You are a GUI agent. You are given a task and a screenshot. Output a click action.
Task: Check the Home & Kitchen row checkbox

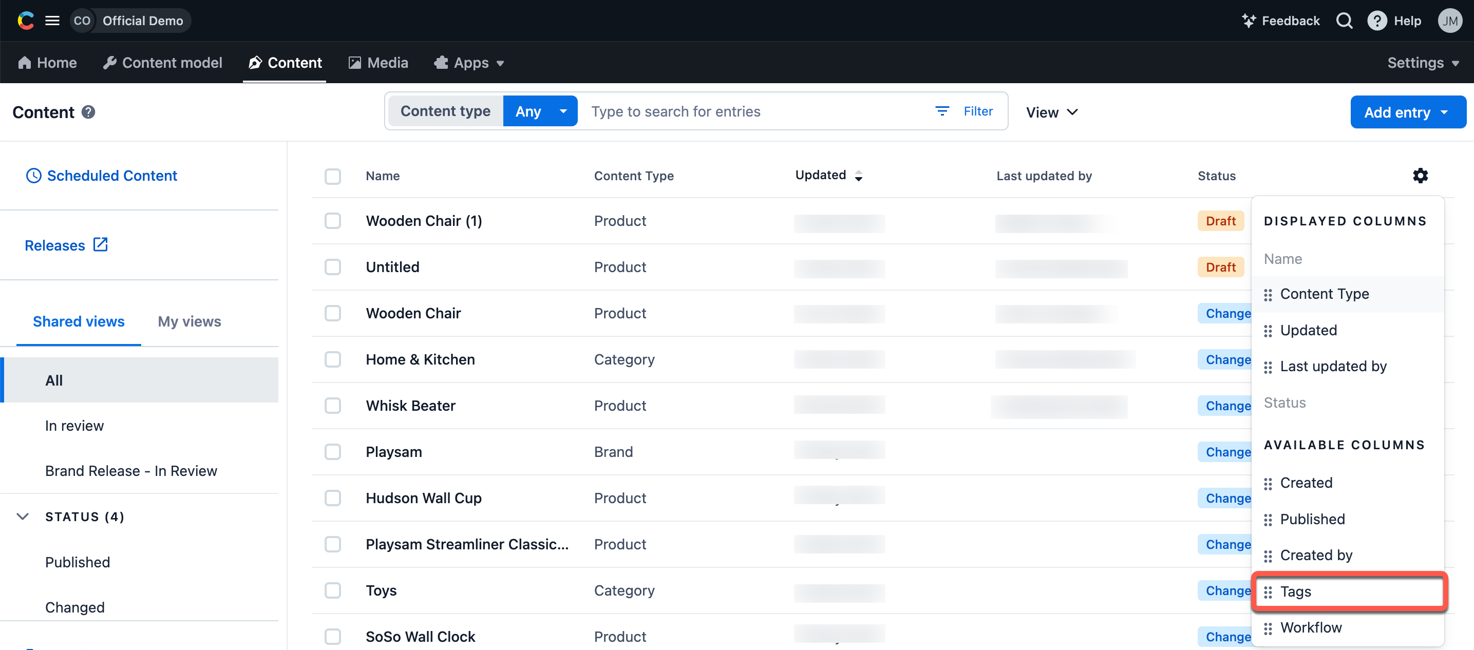click(x=332, y=359)
